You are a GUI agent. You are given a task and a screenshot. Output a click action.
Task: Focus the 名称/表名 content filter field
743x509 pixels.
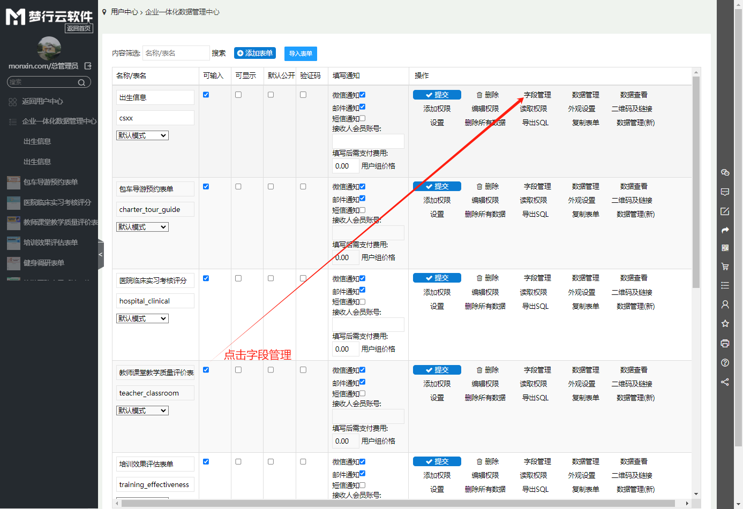pos(176,53)
